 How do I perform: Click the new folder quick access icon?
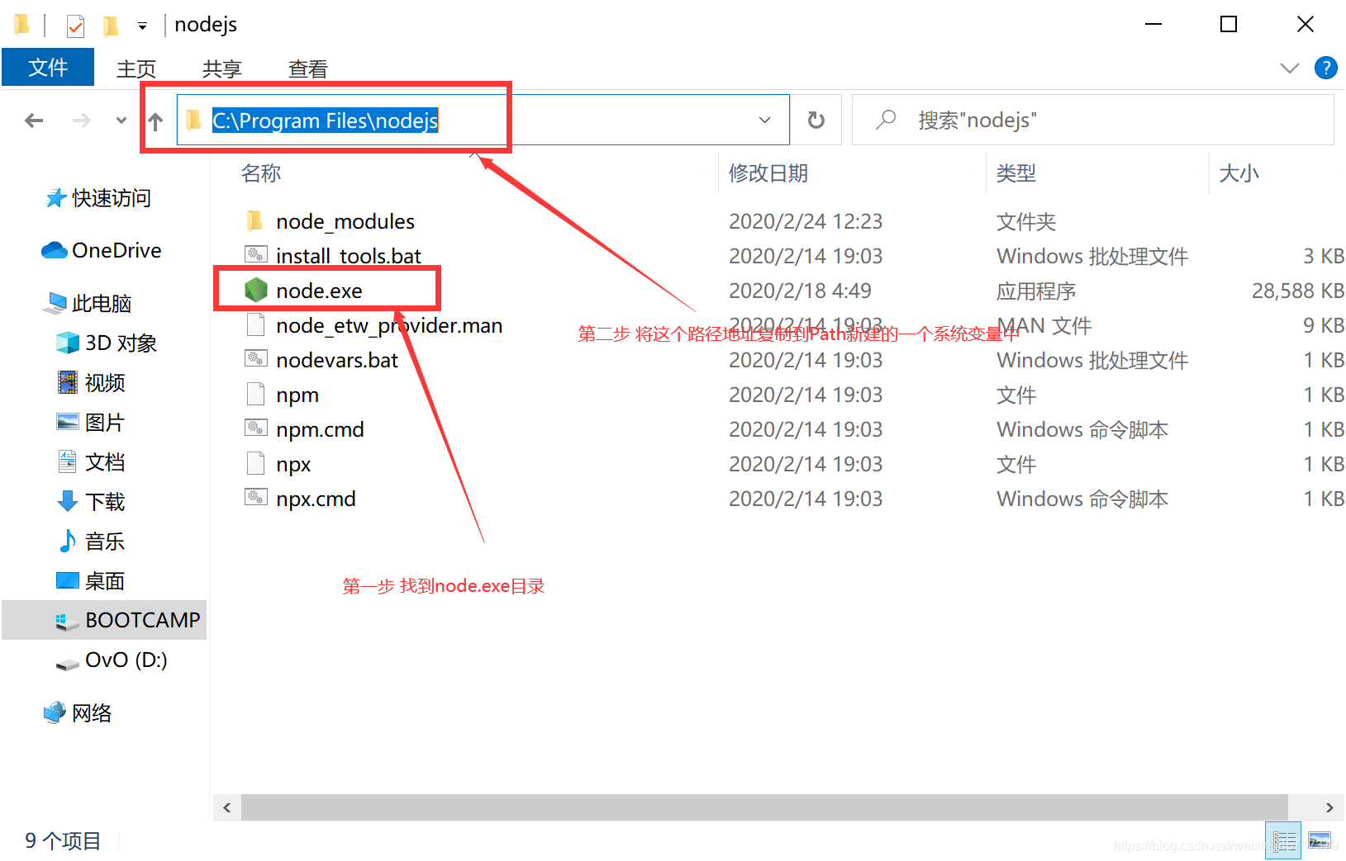110,26
